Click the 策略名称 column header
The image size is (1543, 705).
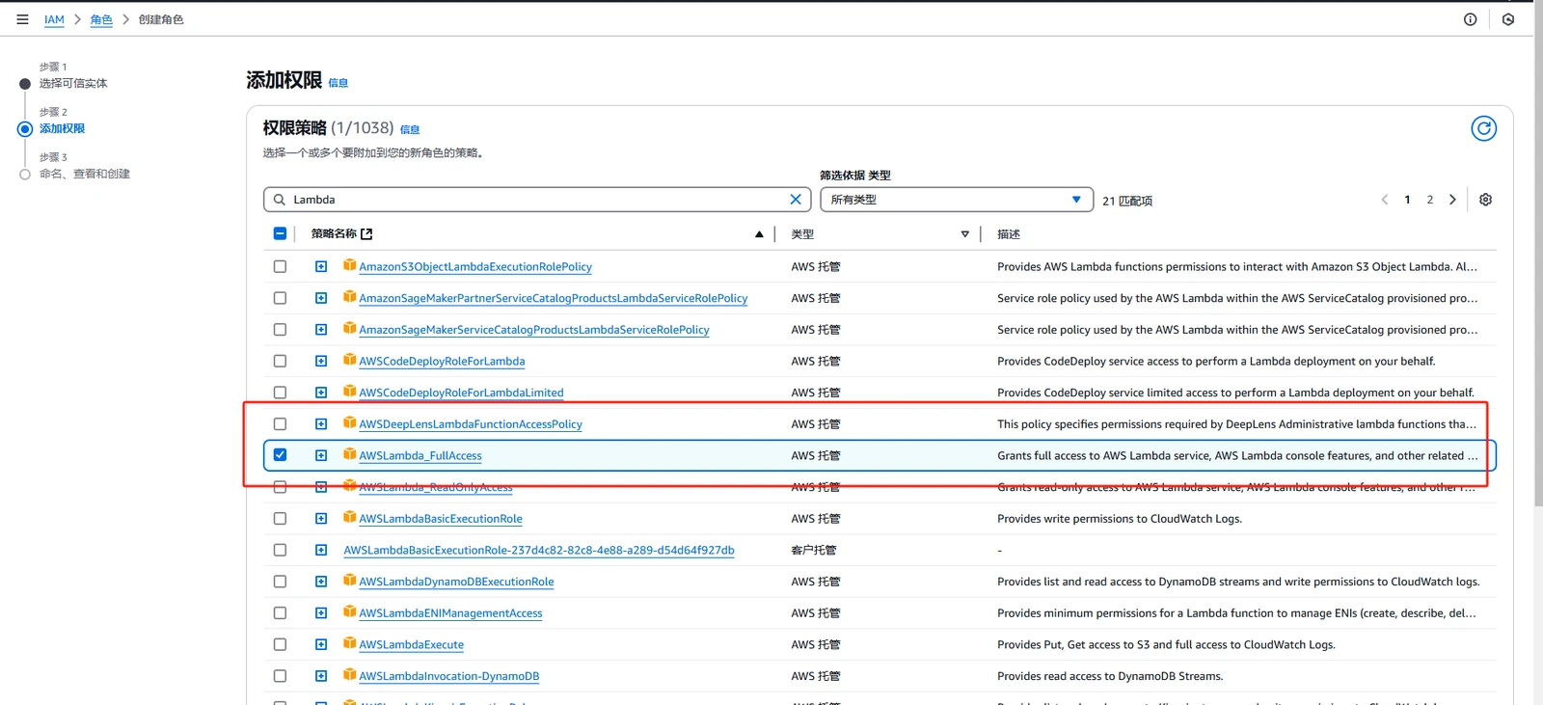tap(334, 233)
